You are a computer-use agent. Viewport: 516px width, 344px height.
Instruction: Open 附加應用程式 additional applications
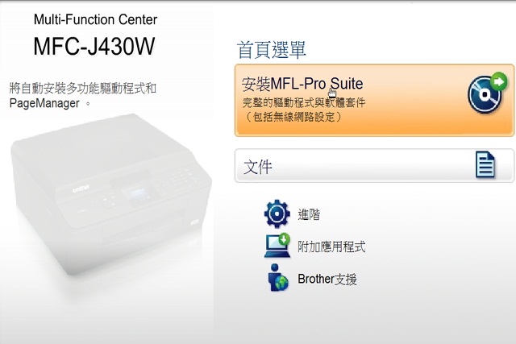[331, 247]
